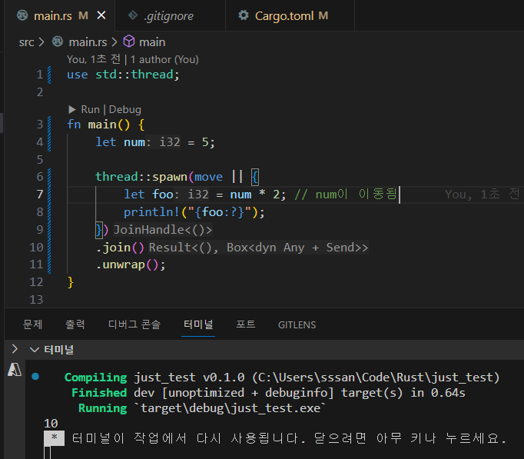524x459 pixels.
Task: Click the blue command marker dot in terminal
Action: coord(35,378)
